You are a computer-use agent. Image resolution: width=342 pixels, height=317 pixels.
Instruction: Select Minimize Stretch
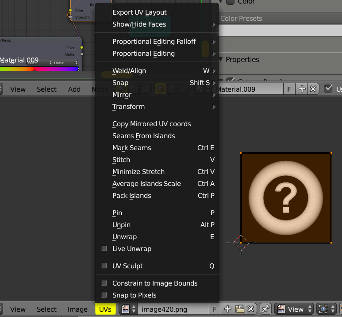(157, 172)
